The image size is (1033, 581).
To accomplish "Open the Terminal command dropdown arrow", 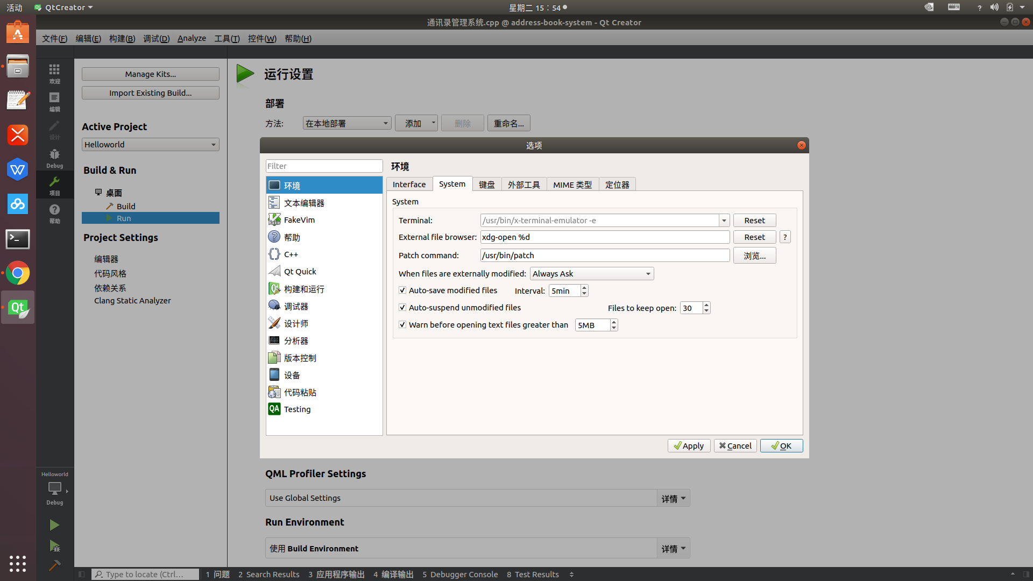I will (724, 221).
